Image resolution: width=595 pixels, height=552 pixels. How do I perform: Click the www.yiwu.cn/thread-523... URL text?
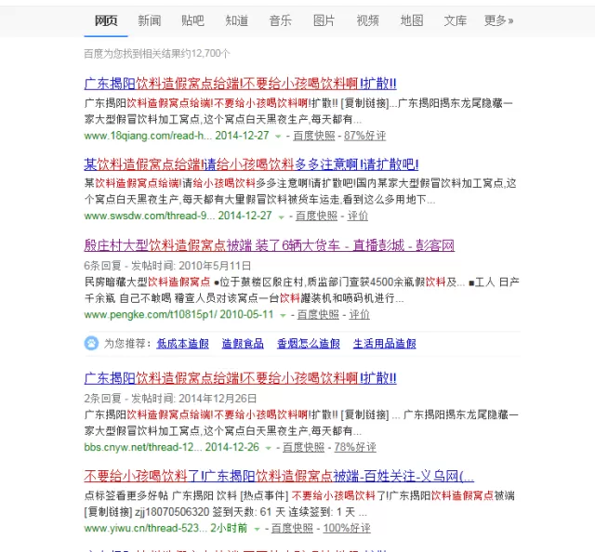pos(144,528)
